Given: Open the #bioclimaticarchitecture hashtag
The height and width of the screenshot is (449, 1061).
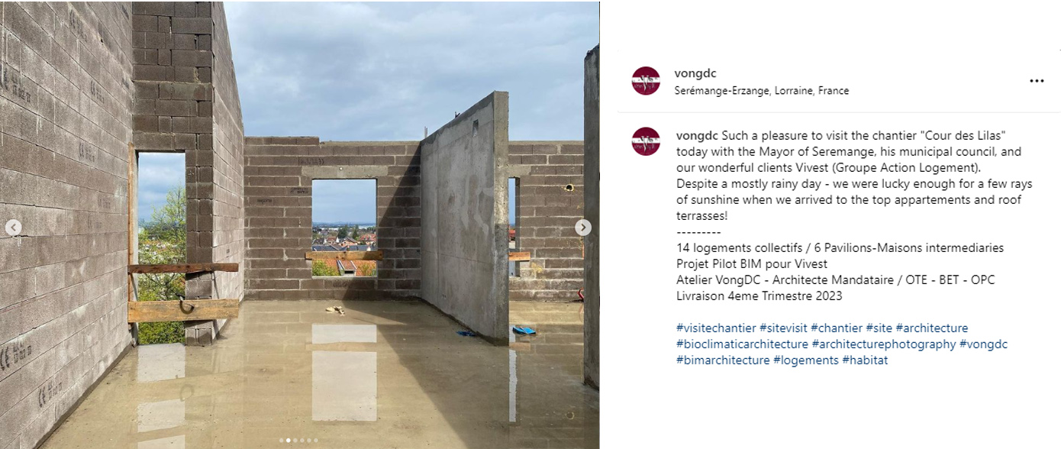Looking at the screenshot, I should point(742,344).
